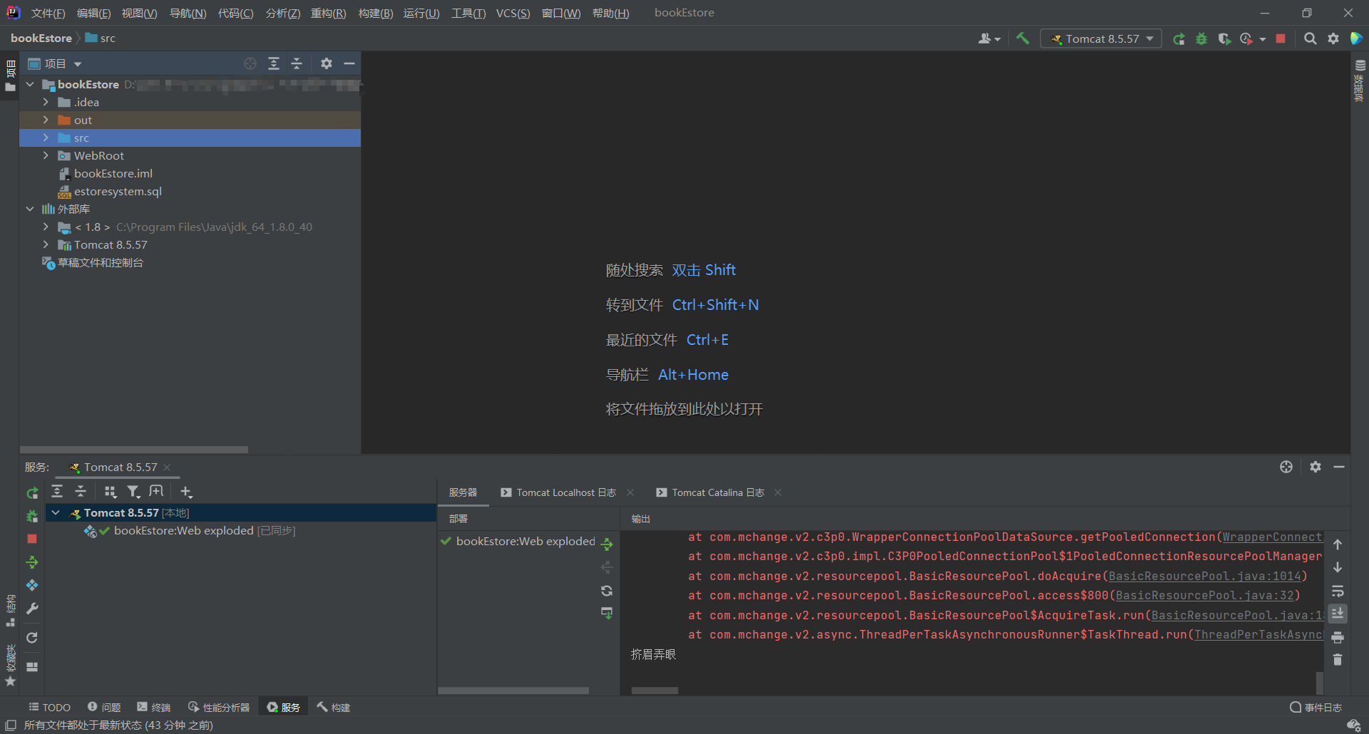
Task: Click rerun icon in Services sidebar
Action: pyautogui.click(x=32, y=492)
